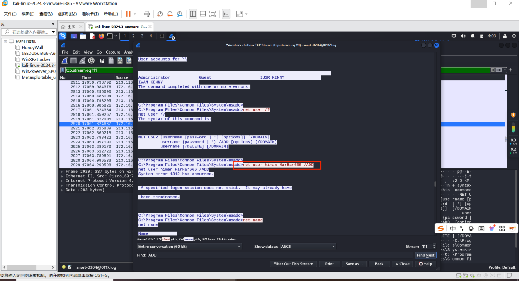Open the 文件(F) menu in VMware
This screenshot has width=519, height=281.
[10, 14]
